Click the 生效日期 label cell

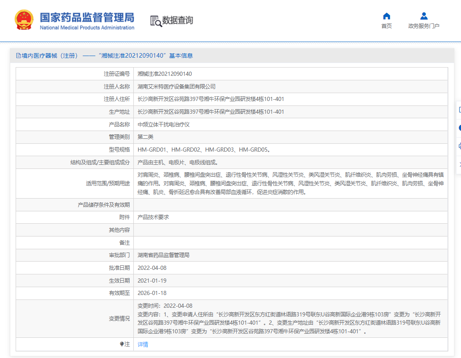tap(75, 281)
